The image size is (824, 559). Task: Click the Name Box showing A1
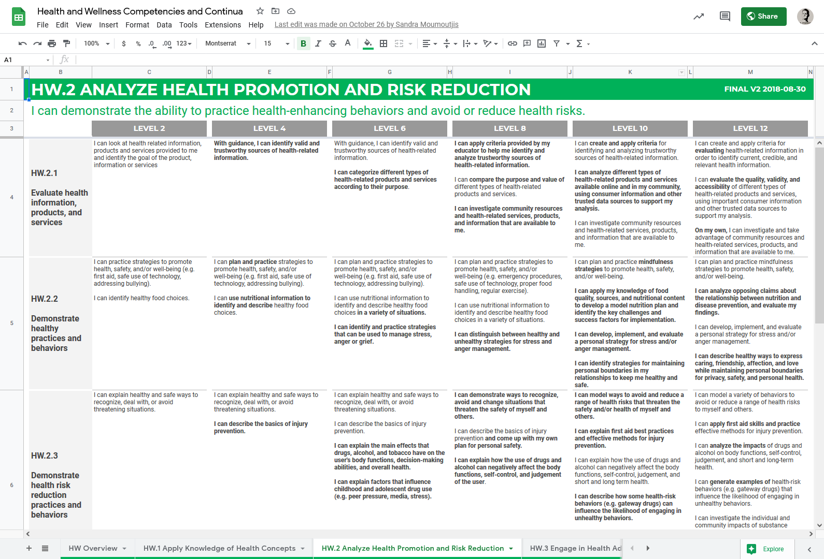pyautogui.click(x=26, y=60)
